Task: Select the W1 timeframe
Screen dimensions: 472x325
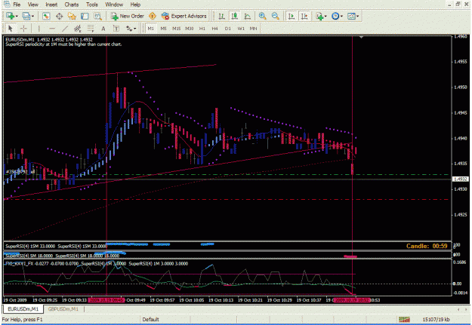Action: [241, 29]
